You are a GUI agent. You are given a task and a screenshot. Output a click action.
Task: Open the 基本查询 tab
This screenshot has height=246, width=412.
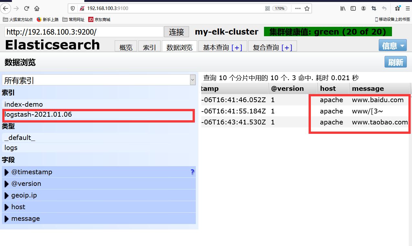(x=216, y=47)
